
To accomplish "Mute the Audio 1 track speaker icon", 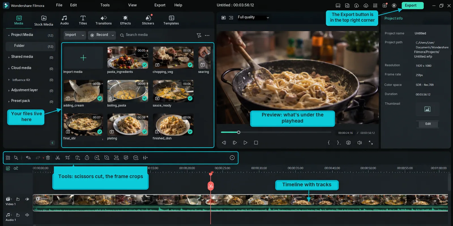I will (x=27, y=215).
